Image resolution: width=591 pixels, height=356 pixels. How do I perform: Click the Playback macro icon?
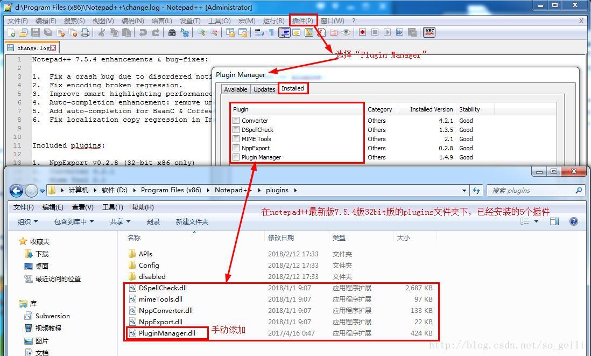click(x=387, y=32)
